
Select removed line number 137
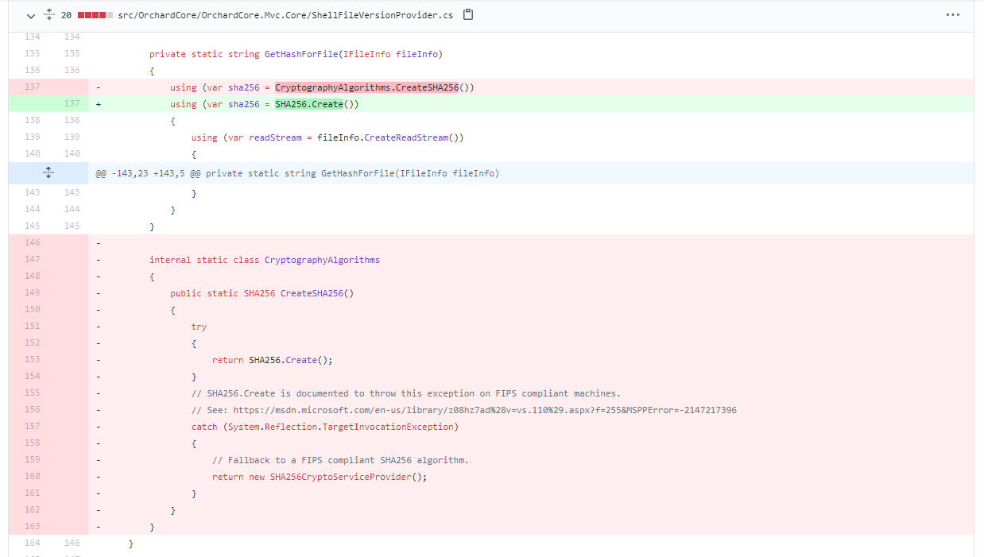tap(33, 87)
